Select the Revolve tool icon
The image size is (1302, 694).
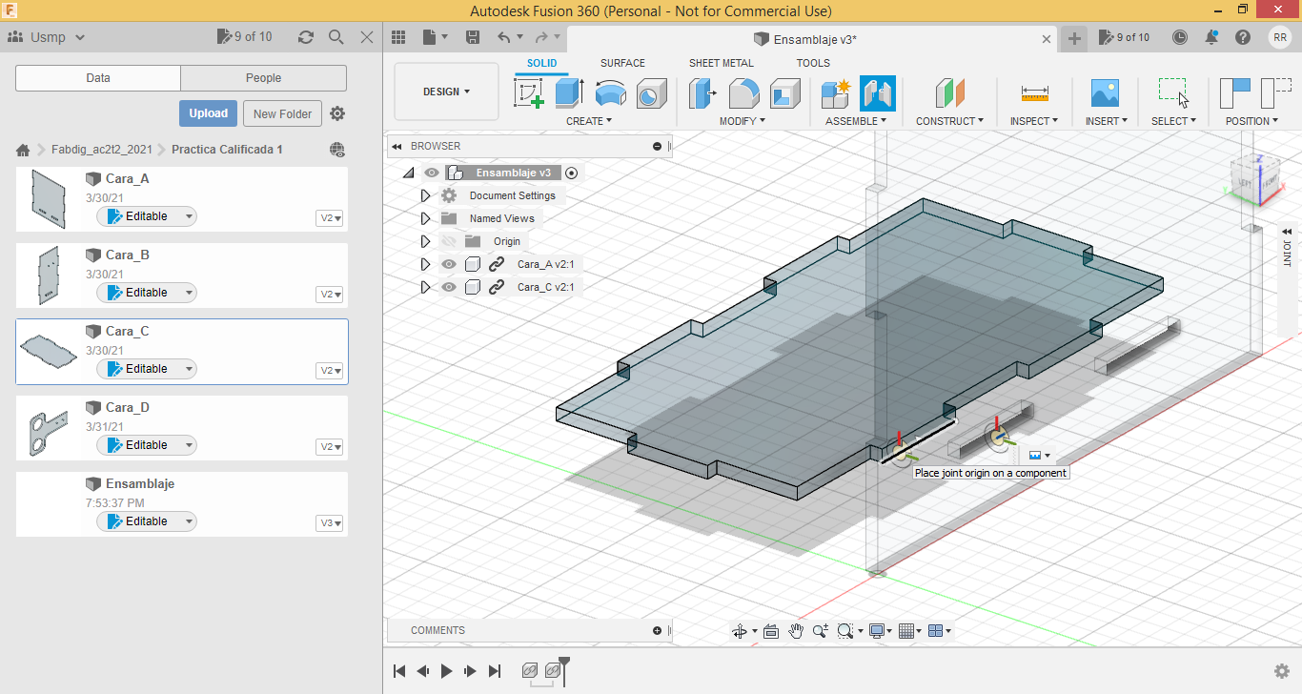(610, 93)
